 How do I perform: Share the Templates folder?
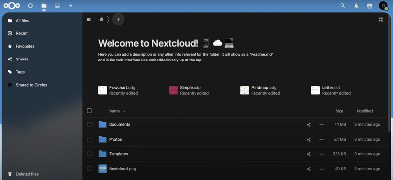pos(309,154)
